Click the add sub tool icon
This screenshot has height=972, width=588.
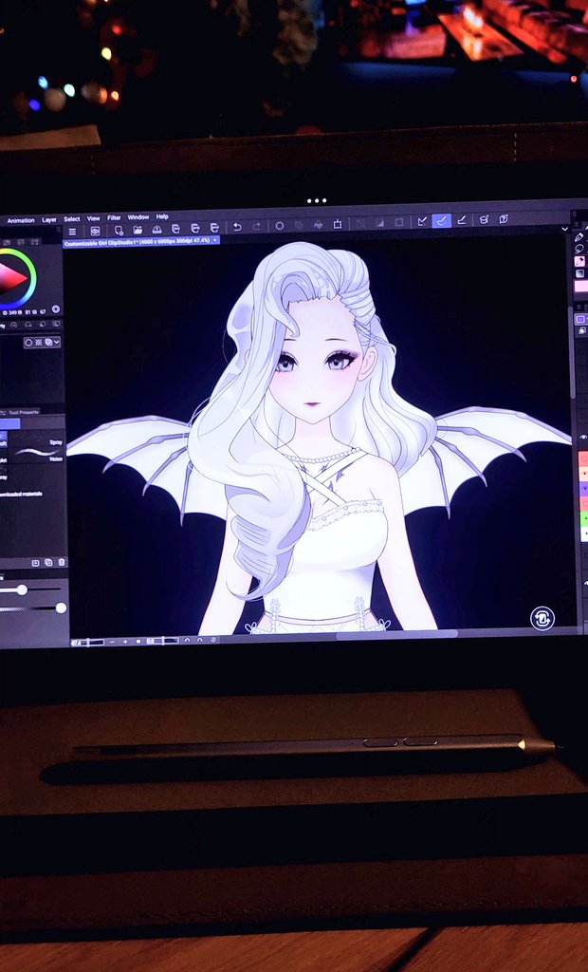pyautogui.click(x=36, y=563)
